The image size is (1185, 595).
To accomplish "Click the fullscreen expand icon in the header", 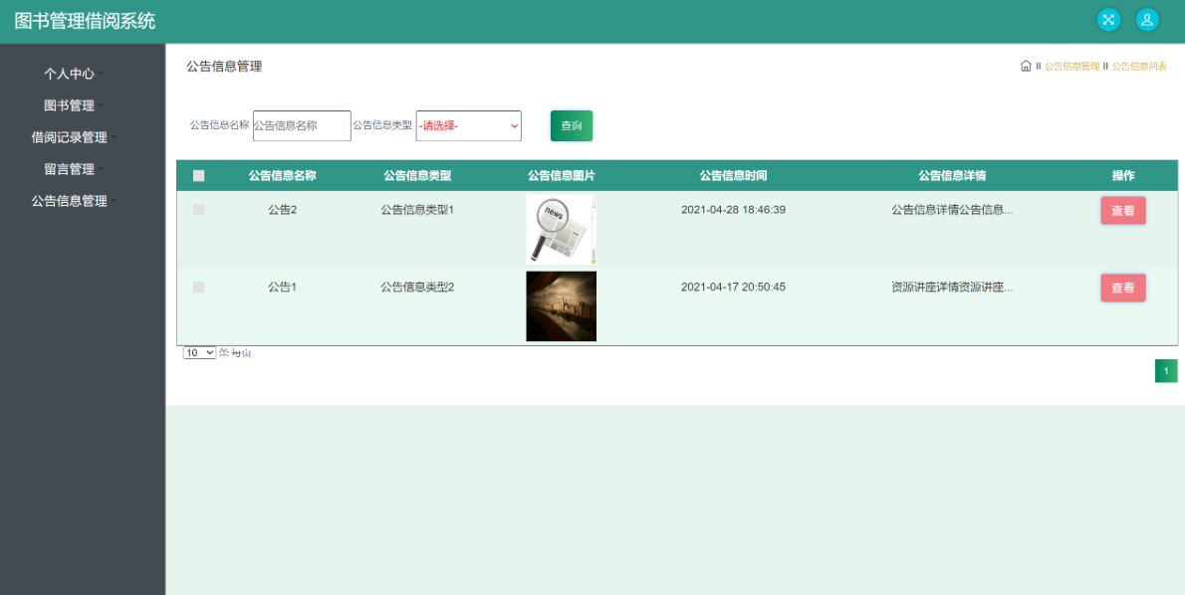I will pos(1108,19).
